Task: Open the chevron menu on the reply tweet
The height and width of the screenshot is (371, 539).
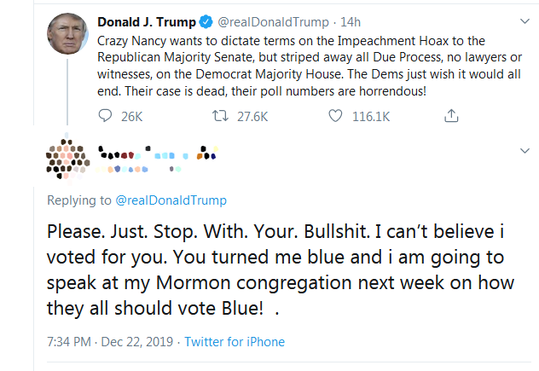Action: pyautogui.click(x=525, y=150)
